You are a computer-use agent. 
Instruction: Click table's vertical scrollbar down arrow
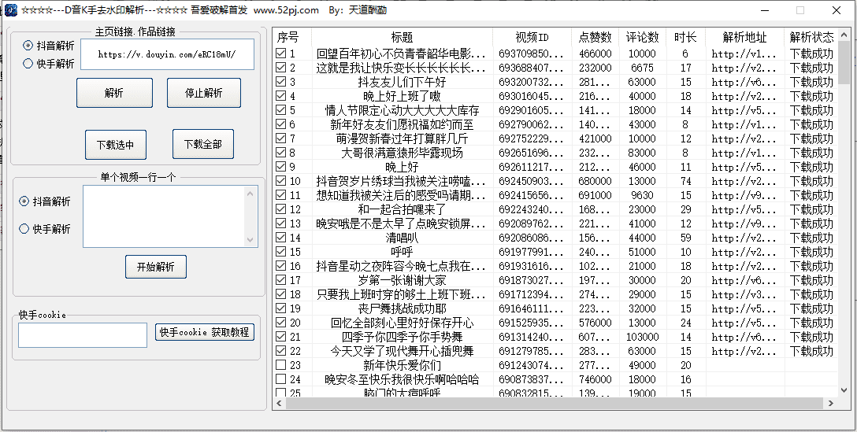[844, 390]
